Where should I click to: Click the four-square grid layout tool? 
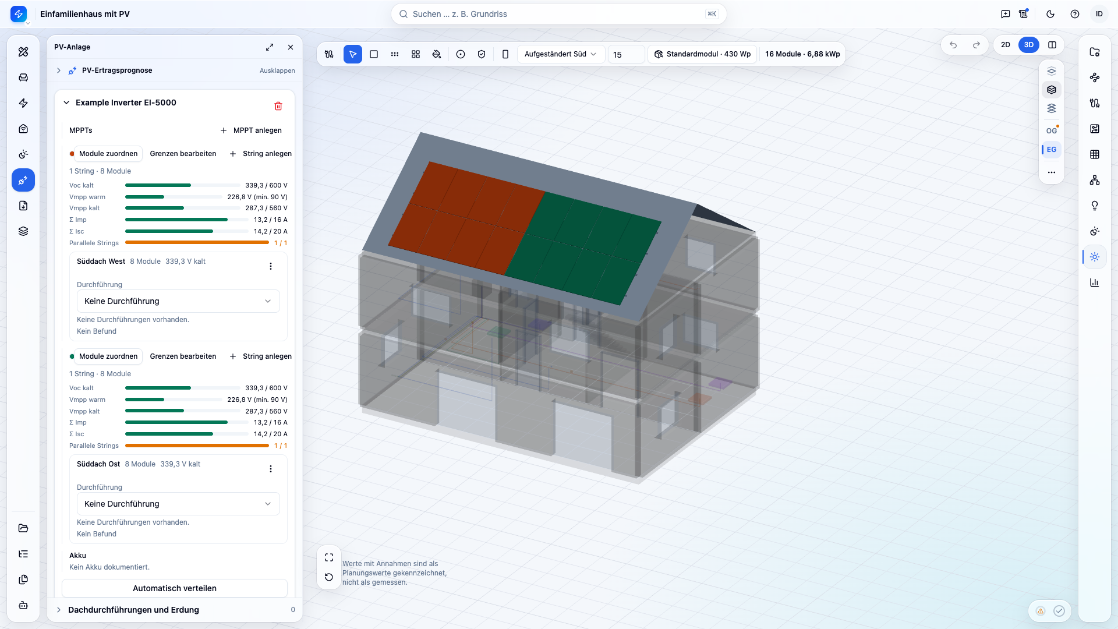point(416,54)
